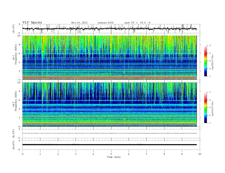
Task: Click the "VLF Spectra" plot title
Action: pyautogui.click(x=32, y=22)
